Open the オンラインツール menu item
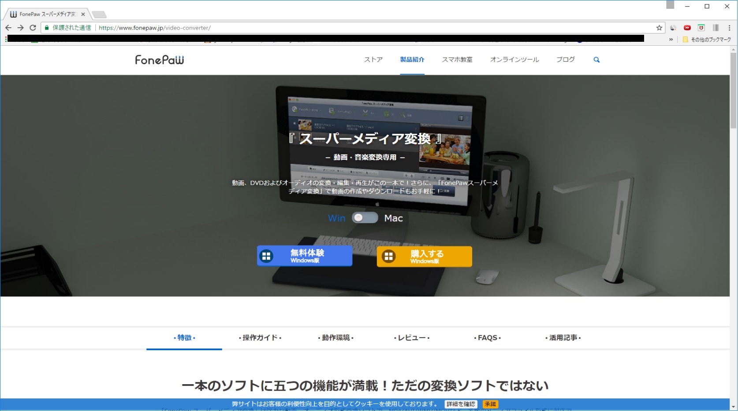The image size is (738, 411). [514, 59]
